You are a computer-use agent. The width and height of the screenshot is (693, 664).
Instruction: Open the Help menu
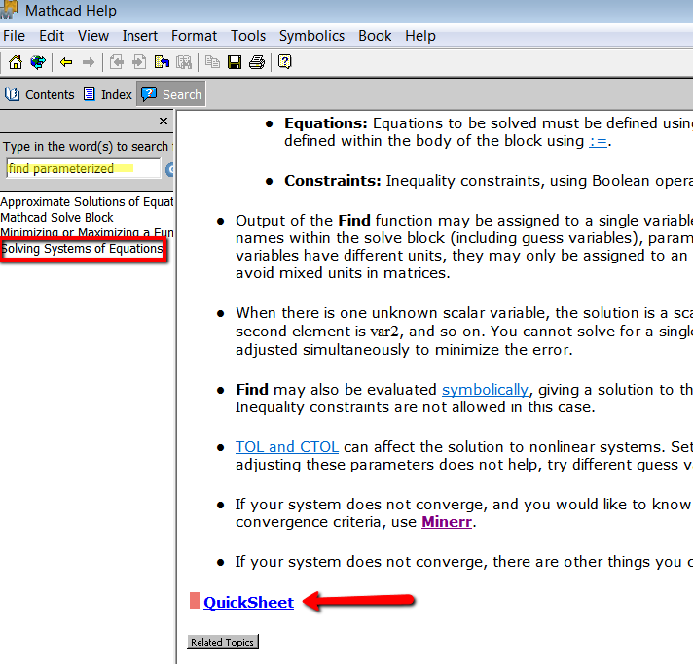coord(420,36)
